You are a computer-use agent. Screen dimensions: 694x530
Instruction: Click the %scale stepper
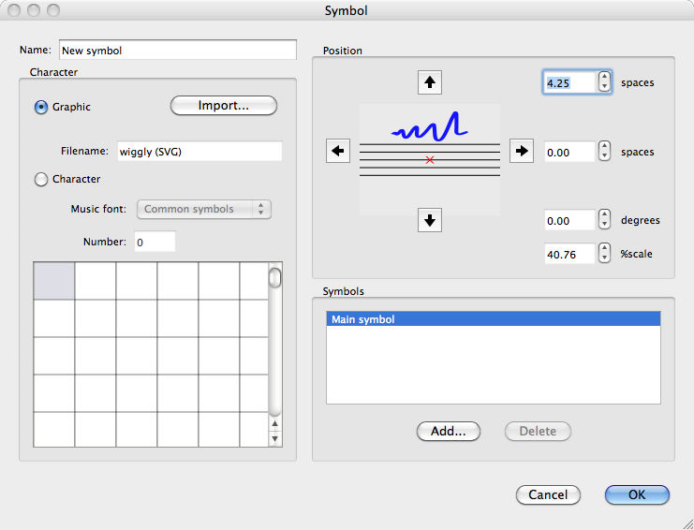pos(605,254)
